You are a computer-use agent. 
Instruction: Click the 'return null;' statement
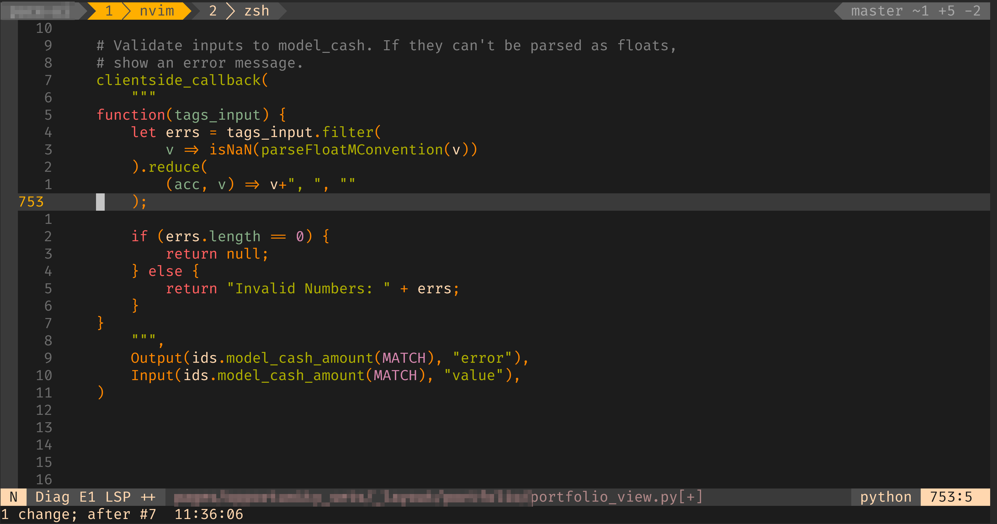[x=217, y=254]
